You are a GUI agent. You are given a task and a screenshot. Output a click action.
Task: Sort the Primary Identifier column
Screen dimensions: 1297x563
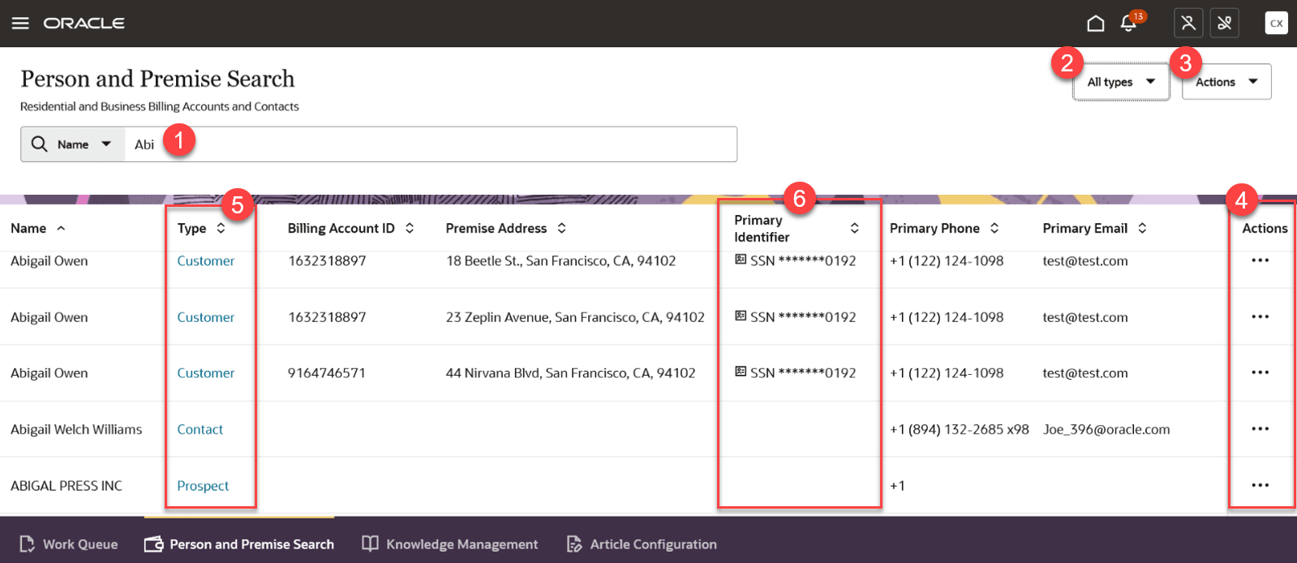854,229
